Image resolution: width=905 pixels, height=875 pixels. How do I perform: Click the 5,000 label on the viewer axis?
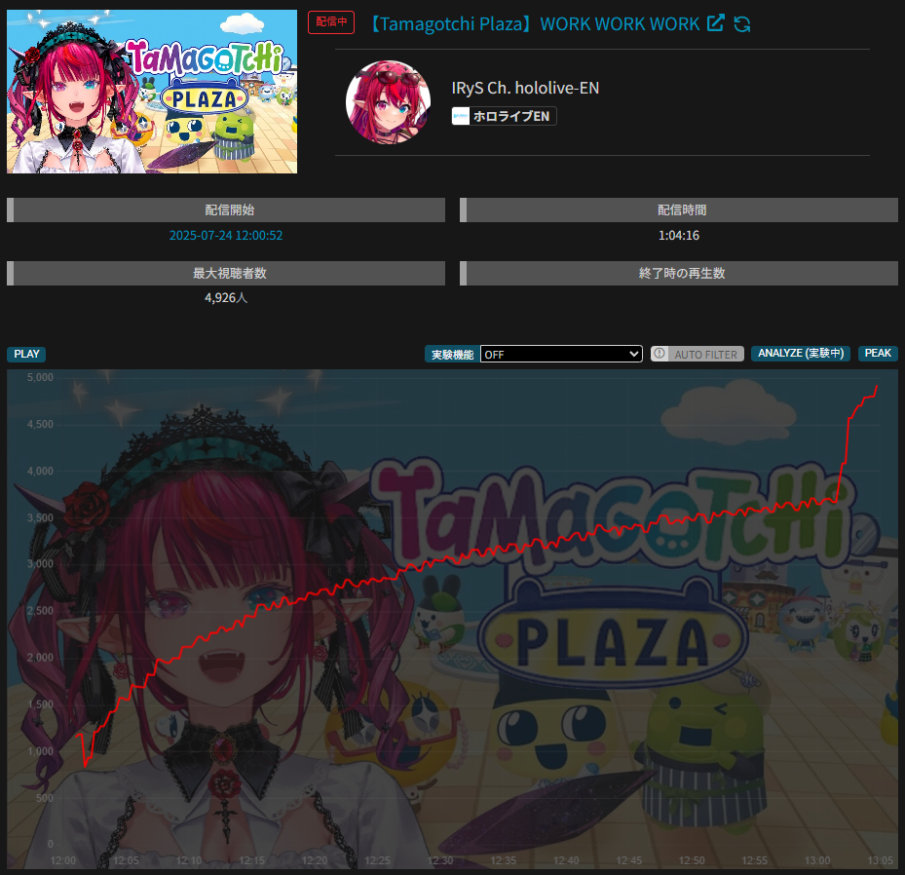point(40,377)
